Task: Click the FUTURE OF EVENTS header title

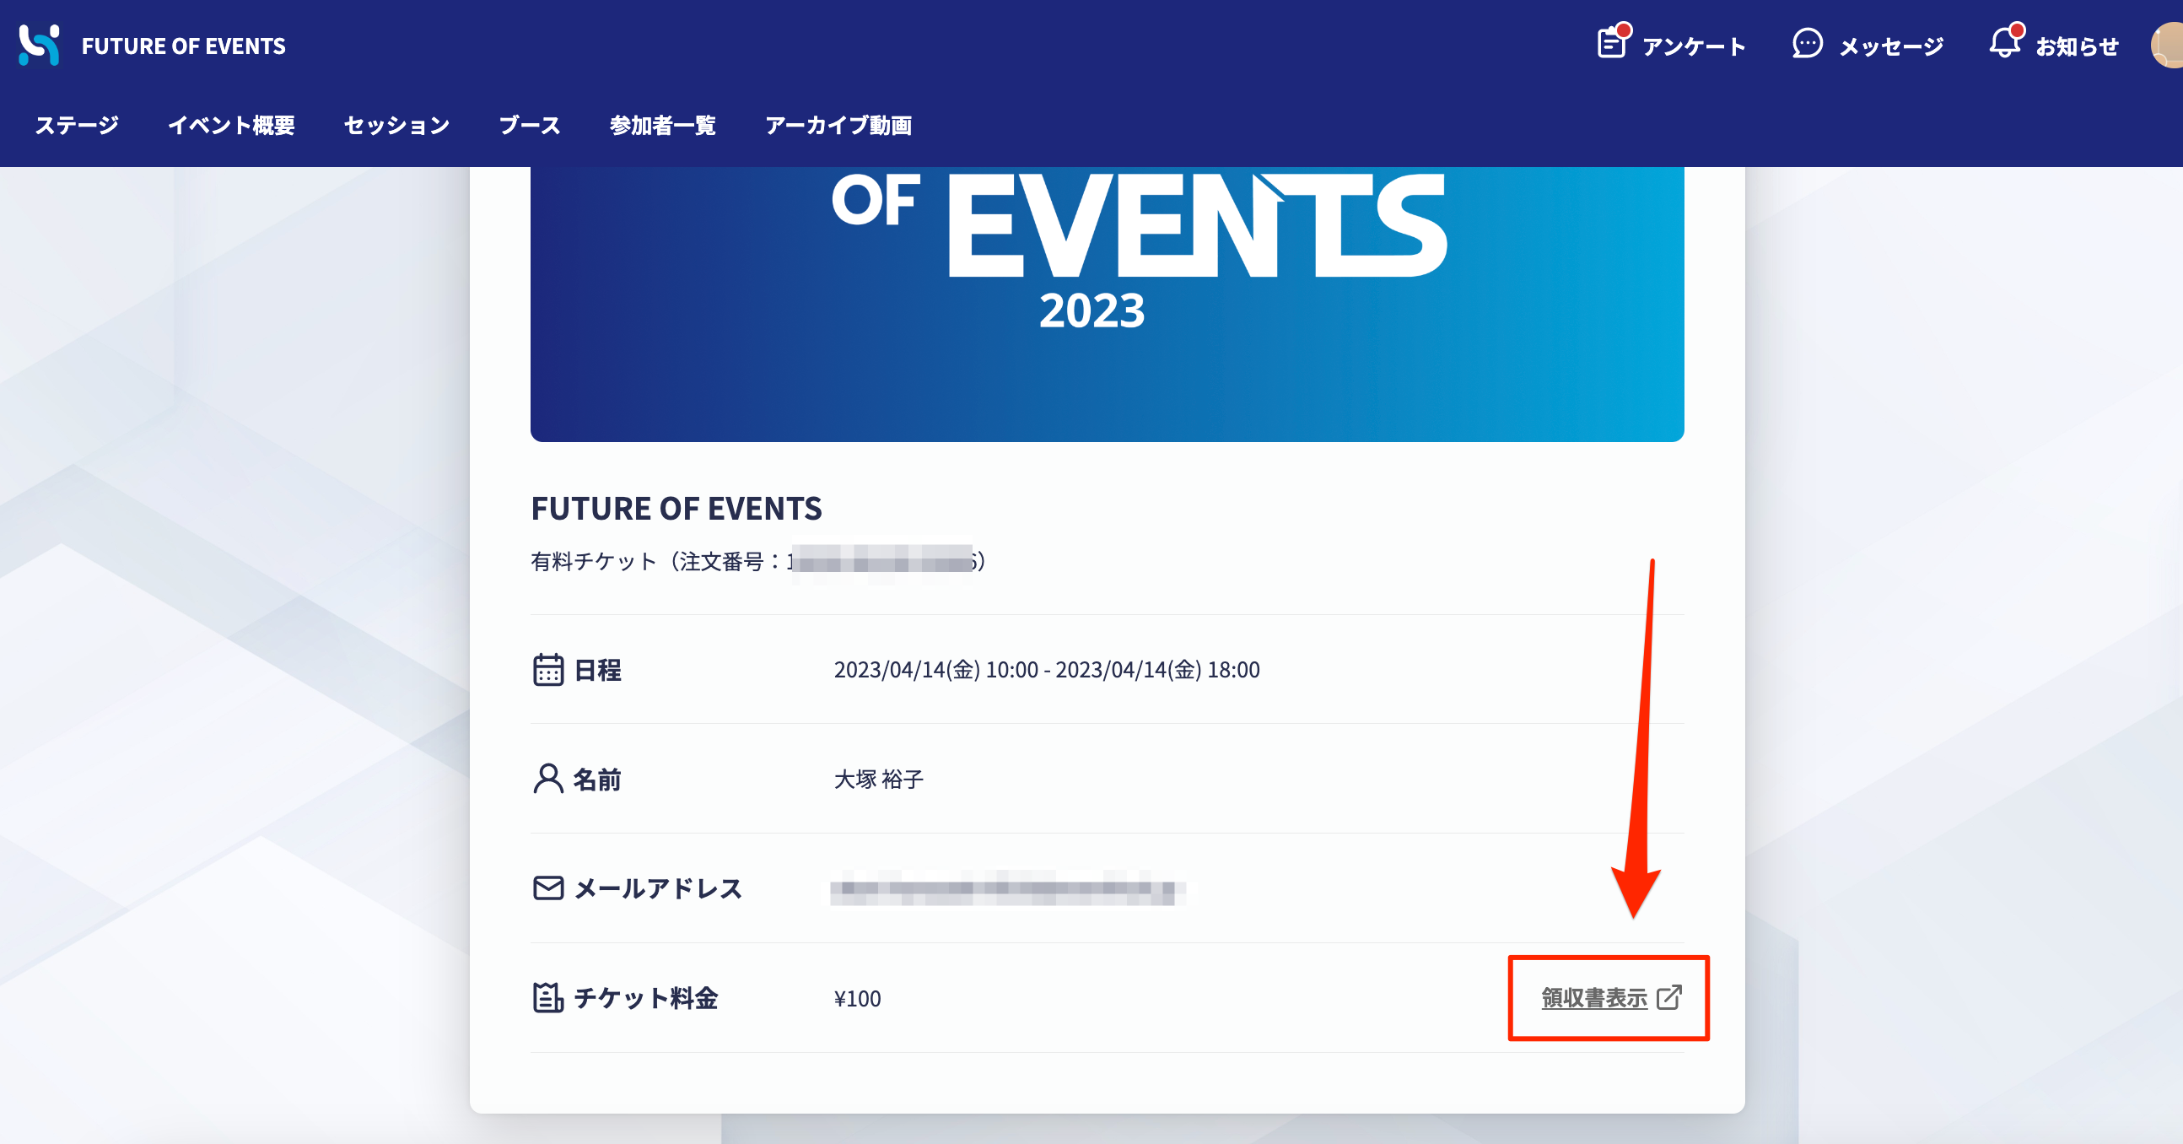Action: pos(183,46)
